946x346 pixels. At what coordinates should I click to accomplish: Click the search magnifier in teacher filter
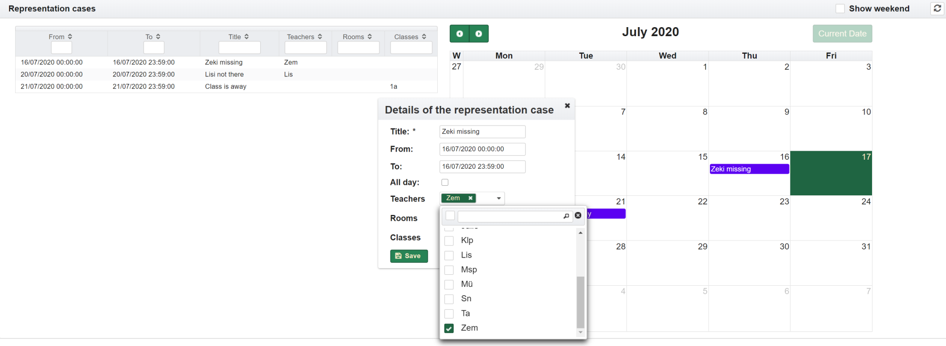coord(566,216)
